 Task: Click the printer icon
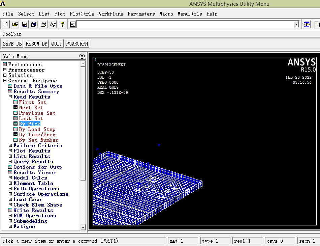click(43, 24)
